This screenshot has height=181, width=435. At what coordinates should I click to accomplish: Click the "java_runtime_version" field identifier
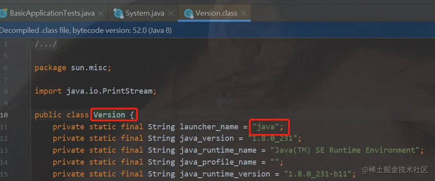click(x=225, y=174)
